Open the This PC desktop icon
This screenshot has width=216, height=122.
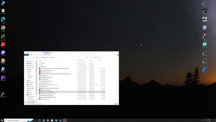click(x=3, y=3)
